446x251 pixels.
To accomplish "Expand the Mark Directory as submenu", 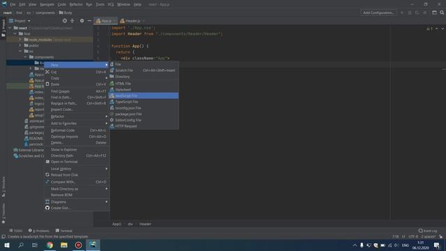I will pyautogui.click(x=77, y=189).
